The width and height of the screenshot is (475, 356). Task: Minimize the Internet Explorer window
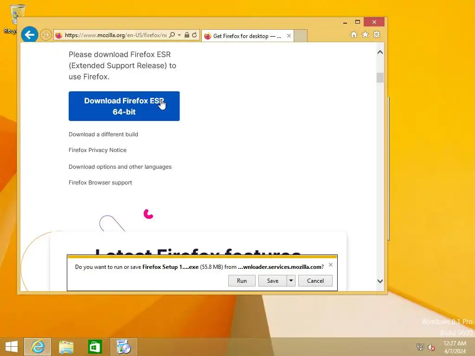click(345, 22)
